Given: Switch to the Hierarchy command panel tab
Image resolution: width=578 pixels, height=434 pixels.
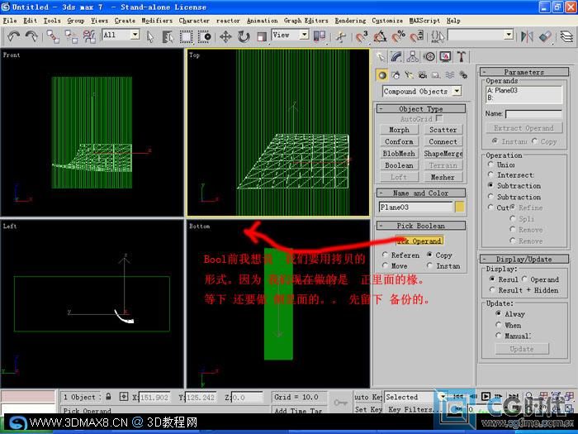Looking at the screenshot, I should coord(413,56).
